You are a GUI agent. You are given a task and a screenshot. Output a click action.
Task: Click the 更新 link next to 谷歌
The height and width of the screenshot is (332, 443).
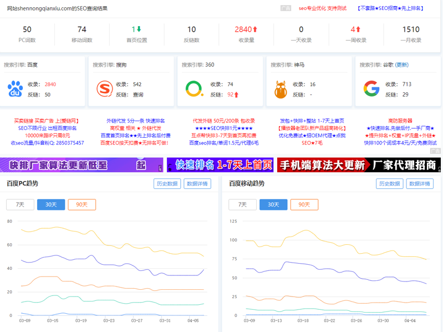(x=402, y=65)
